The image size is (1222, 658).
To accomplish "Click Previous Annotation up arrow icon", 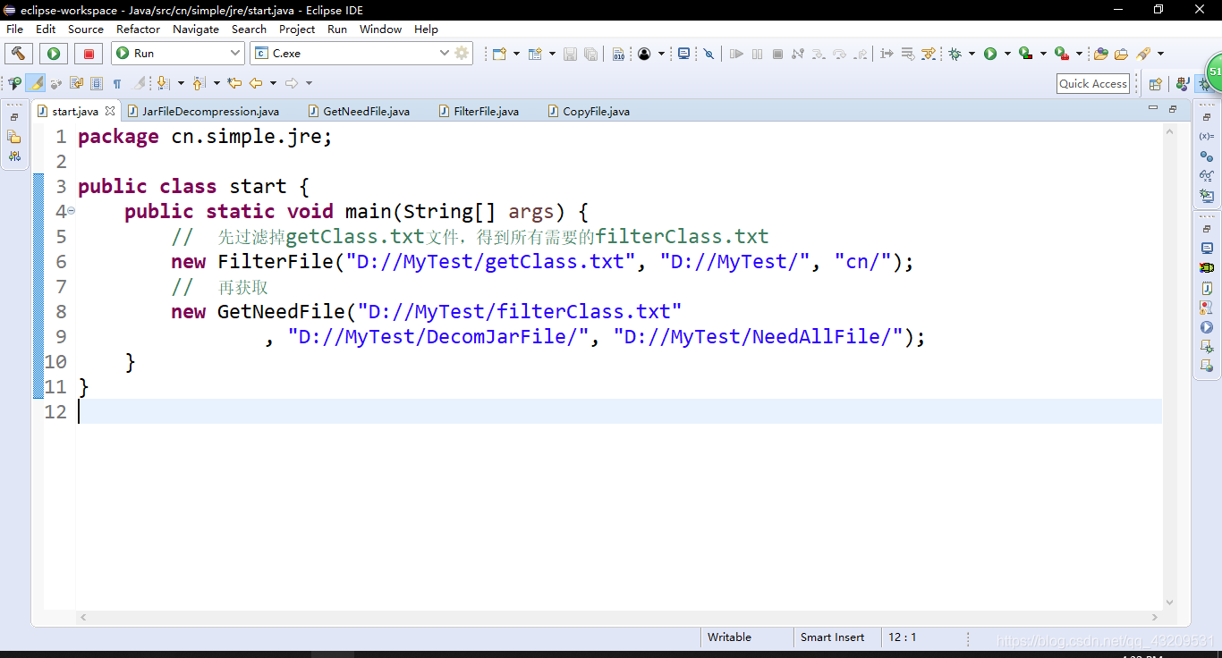I will 199,83.
